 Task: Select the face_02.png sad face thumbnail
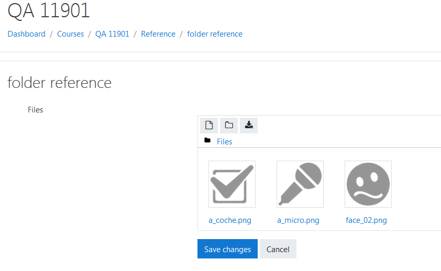point(368,184)
